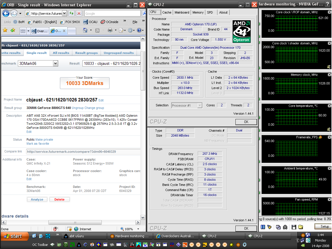Image resolution: width=332 pixels, height=249 pixels.
Task: Close the Core clock ROP domain graph
Action: pos(329,12)
